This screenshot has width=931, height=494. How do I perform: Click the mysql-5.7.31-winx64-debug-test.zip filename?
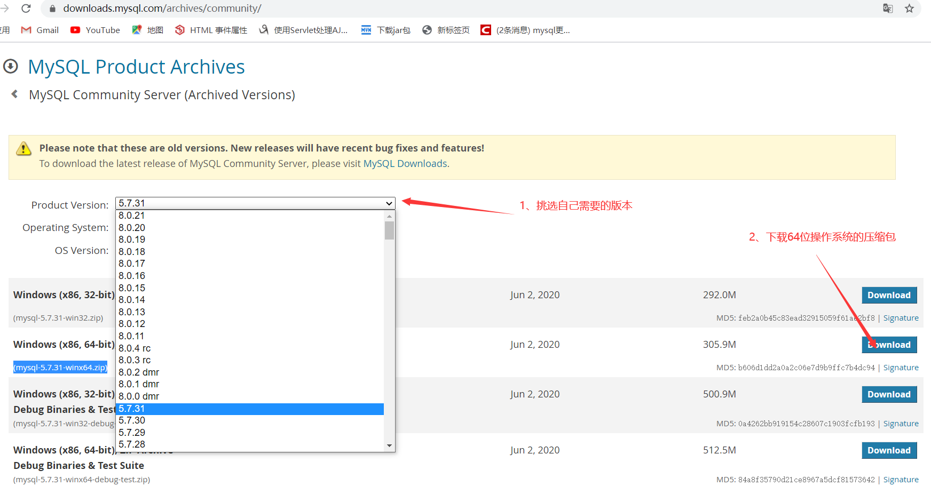tap(82, 480)
